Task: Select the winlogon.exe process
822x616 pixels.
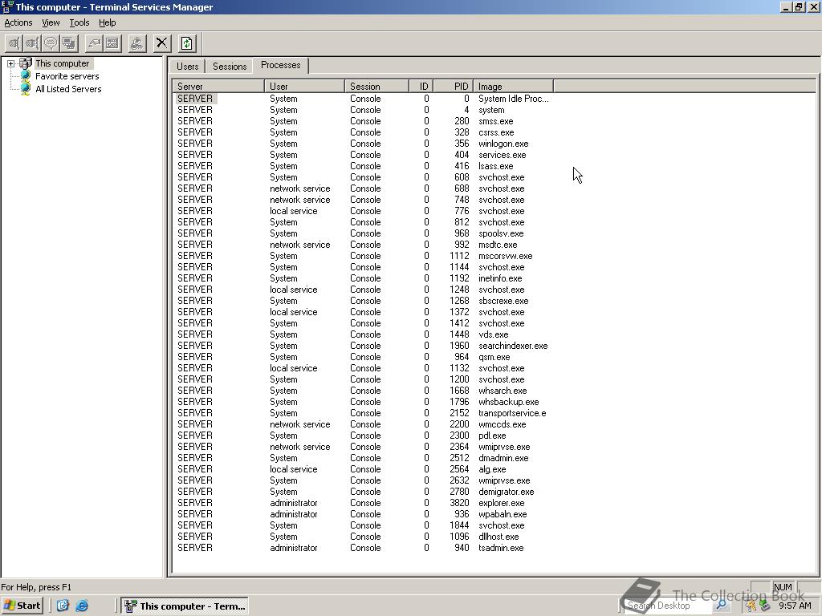Action: click(364, 144)
